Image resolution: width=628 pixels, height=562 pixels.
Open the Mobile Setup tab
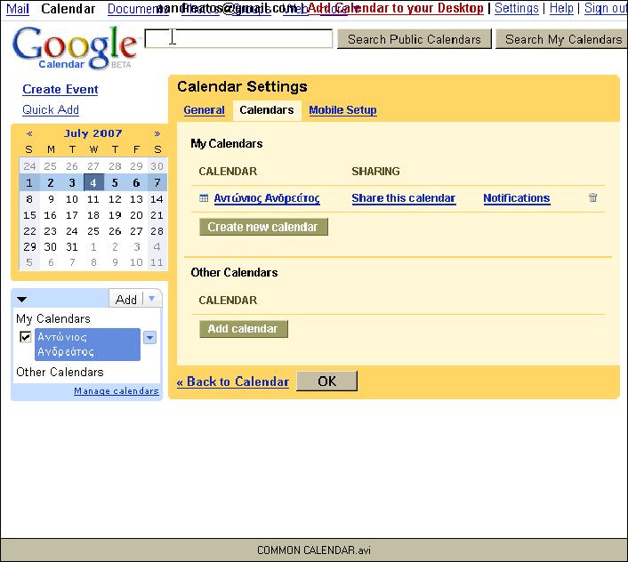pos(342,110)
